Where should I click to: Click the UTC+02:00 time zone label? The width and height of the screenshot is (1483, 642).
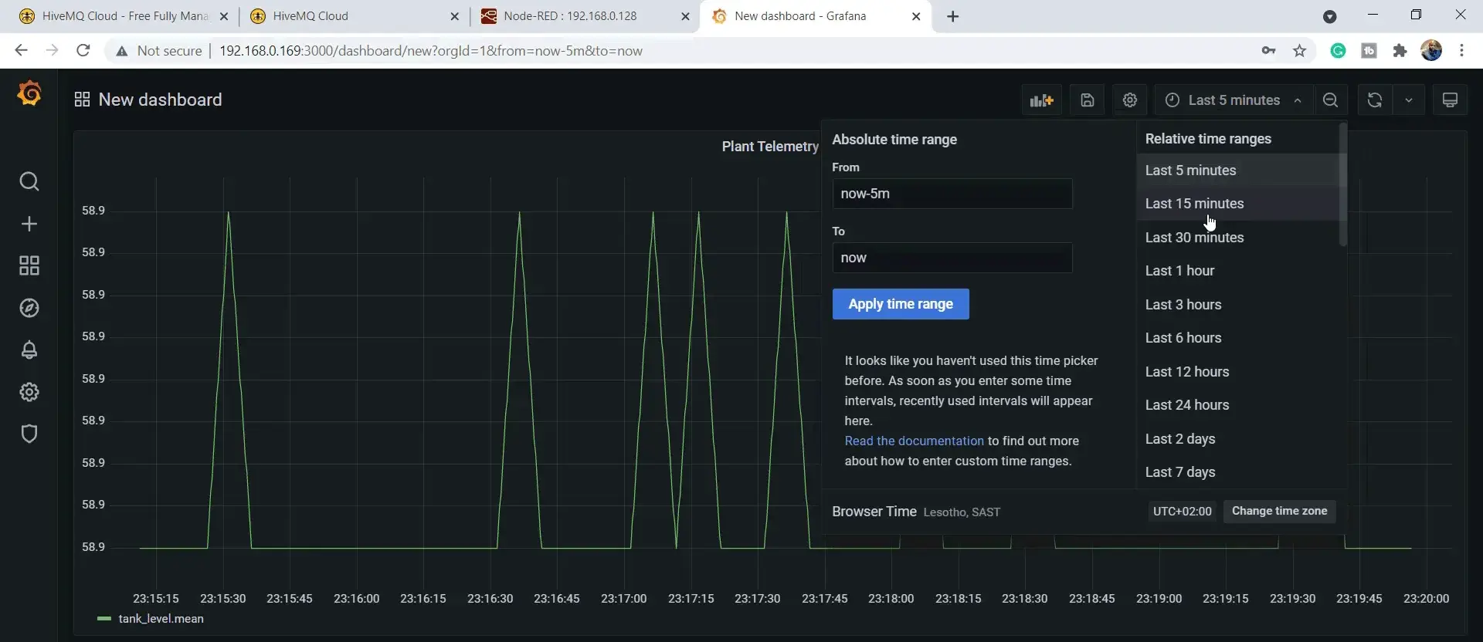click(x=1182, y=512)
